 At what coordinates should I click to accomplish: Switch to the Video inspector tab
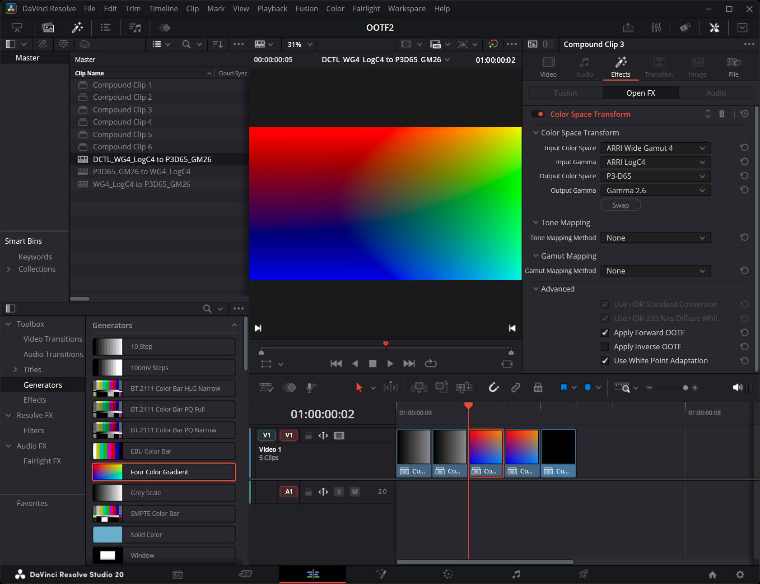click(x=548, y=67)
